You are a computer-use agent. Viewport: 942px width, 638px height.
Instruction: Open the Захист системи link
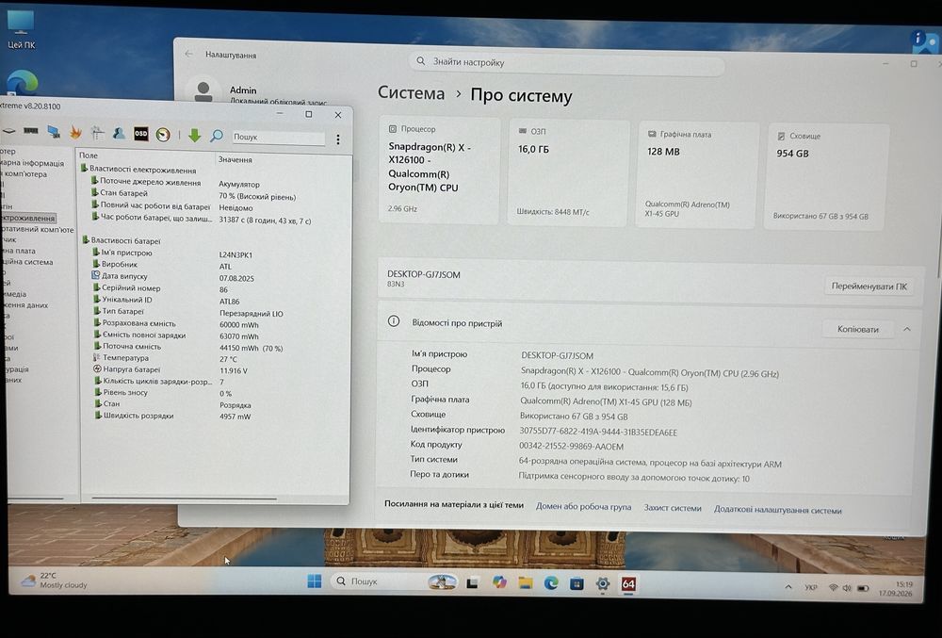coord(673,508)
